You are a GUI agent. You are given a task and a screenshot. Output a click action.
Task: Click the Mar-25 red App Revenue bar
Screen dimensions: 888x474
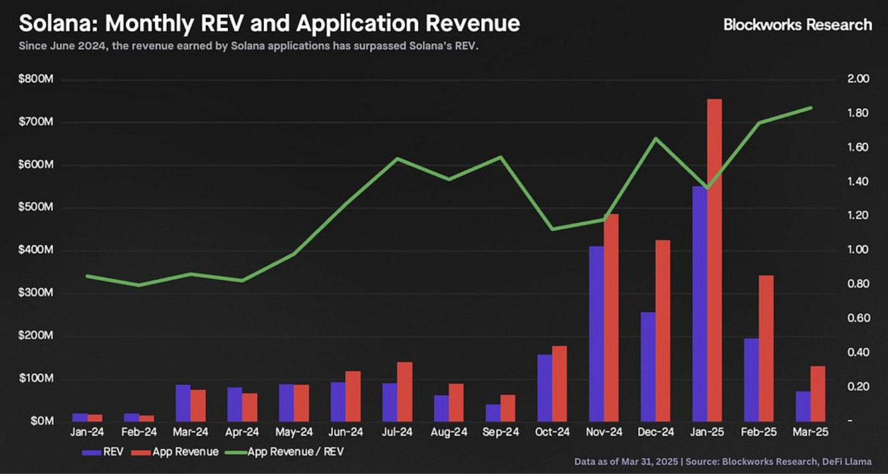[818, 394]
